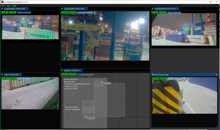Click Ping OK indicator in LongSideLSR panel

[x=65, y=13]
